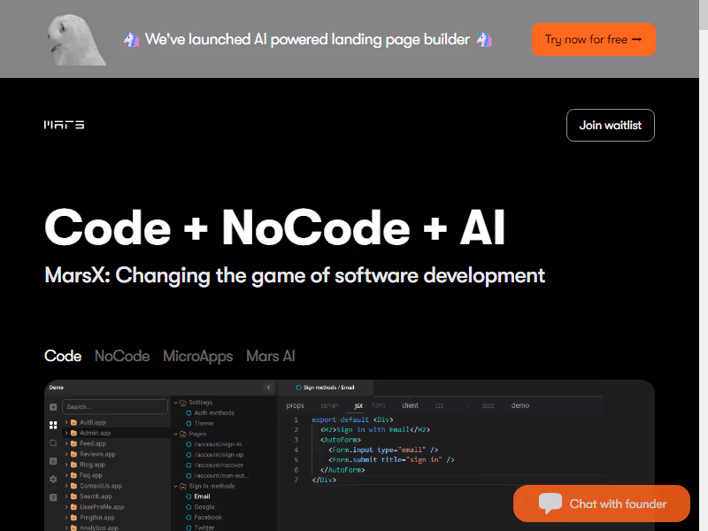Open /account/sign-up page item

219,455
